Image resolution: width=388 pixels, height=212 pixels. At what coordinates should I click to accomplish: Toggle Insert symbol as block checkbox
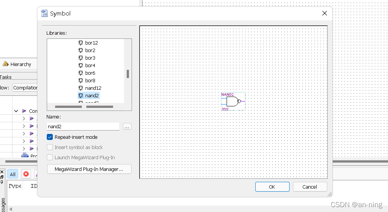tap(50, 147)
